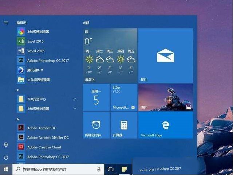
Task: Click the power button icon
Action: pos(6,157)
